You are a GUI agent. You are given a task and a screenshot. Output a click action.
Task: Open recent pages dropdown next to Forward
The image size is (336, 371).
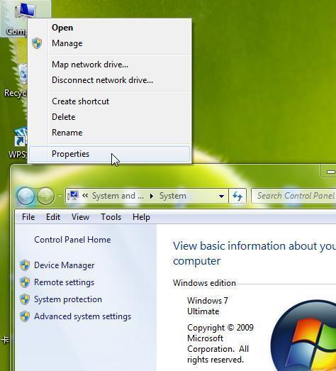(60, 196)
